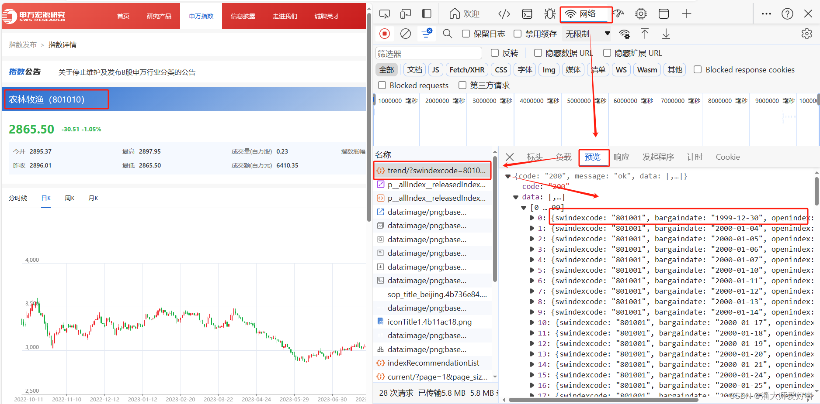This screenshot has height=404, width=820.
Task: Open DevTools more options ellipsis
Action: pyautogui.click(x=766, y=14)
